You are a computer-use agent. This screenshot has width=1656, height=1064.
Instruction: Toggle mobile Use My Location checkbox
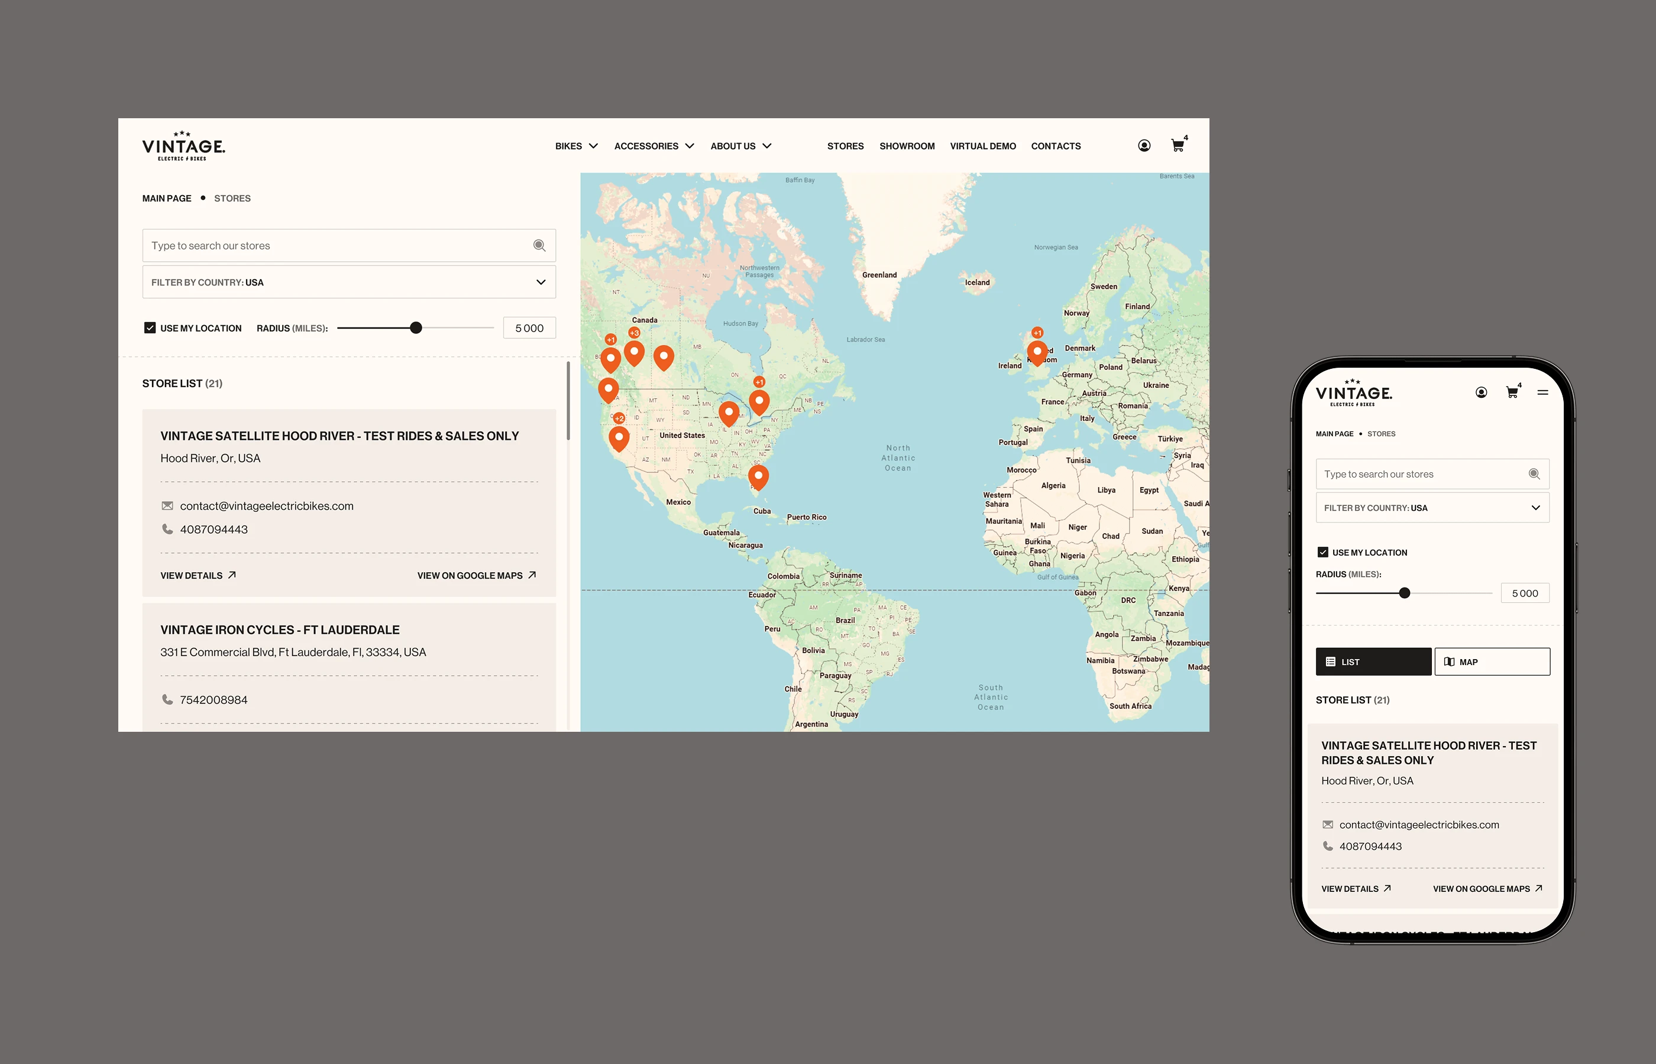[x=1322, y=552]
